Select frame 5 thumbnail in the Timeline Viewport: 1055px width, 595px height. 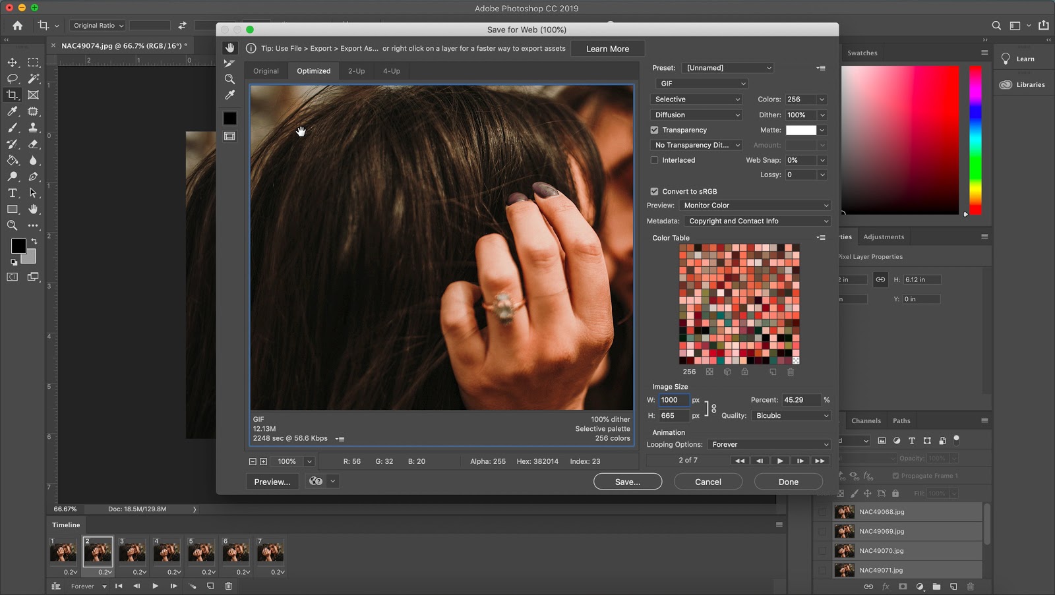click(x=201, y=552)
